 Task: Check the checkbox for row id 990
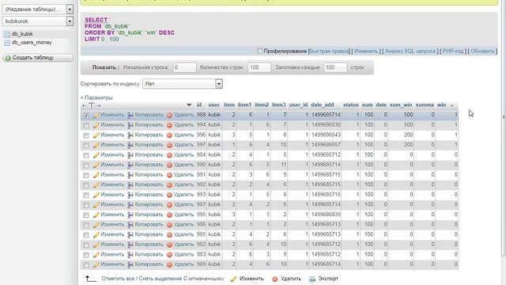pyautogui.click(x=86, y=165)
